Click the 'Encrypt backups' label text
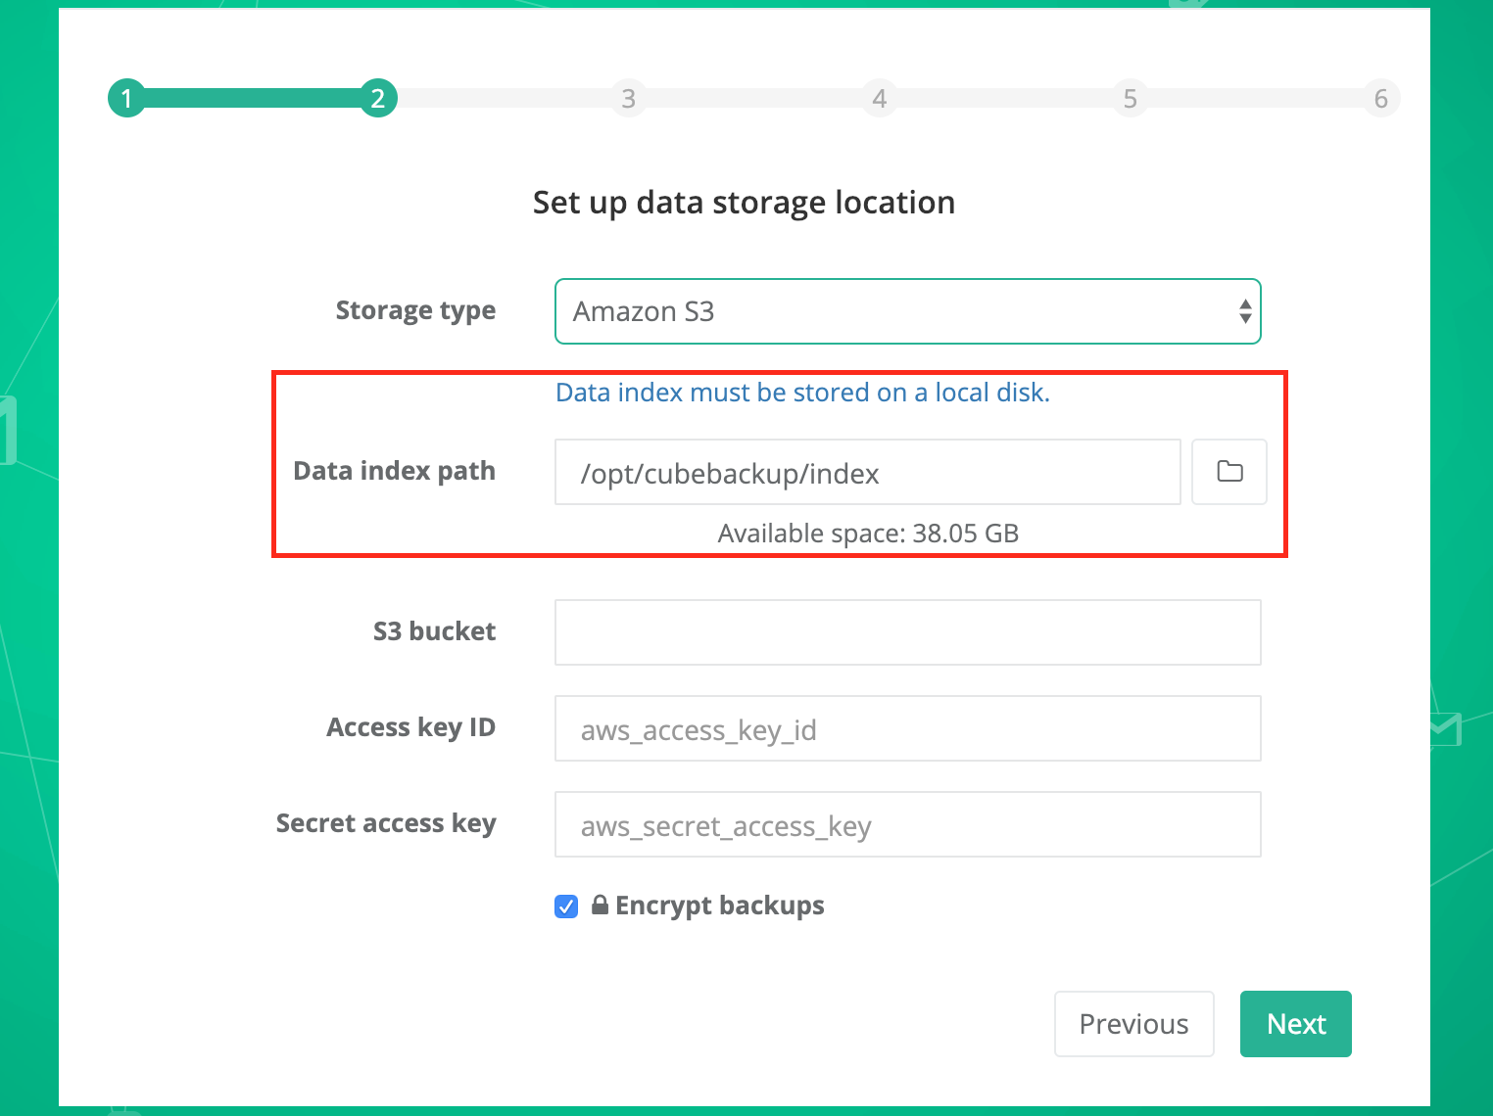1493x1116 pixels. click(x=719, y=906)
